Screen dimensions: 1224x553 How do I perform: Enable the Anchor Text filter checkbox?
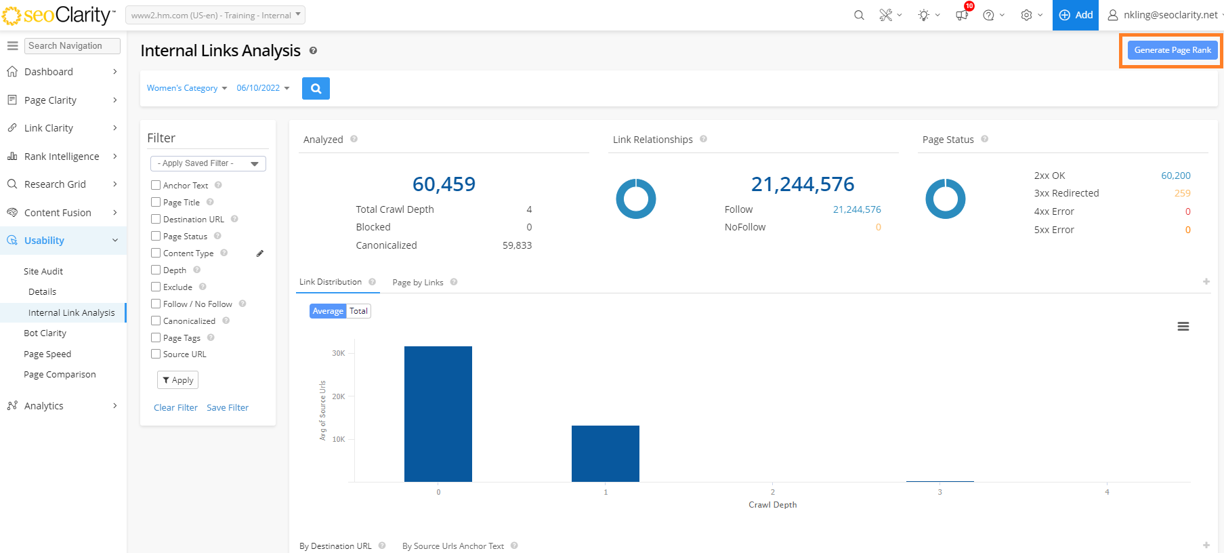click(156, 185)
